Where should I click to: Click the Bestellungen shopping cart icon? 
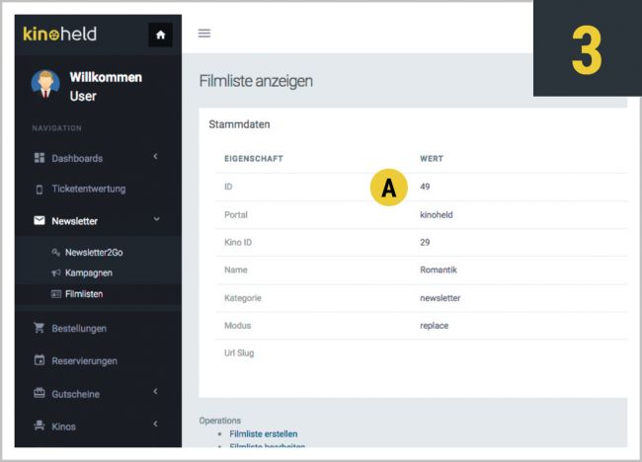pos(40,329)
